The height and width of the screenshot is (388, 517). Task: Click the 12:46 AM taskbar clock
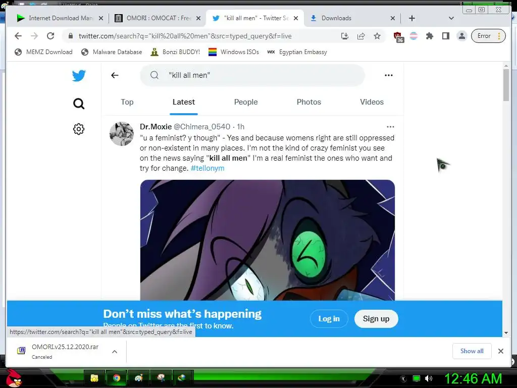[473, 378]
